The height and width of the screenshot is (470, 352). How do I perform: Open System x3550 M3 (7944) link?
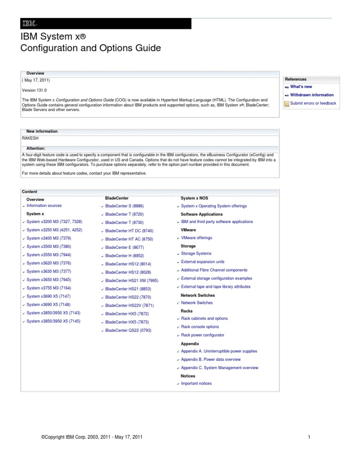pyautogui.click(x=49, y=255)
